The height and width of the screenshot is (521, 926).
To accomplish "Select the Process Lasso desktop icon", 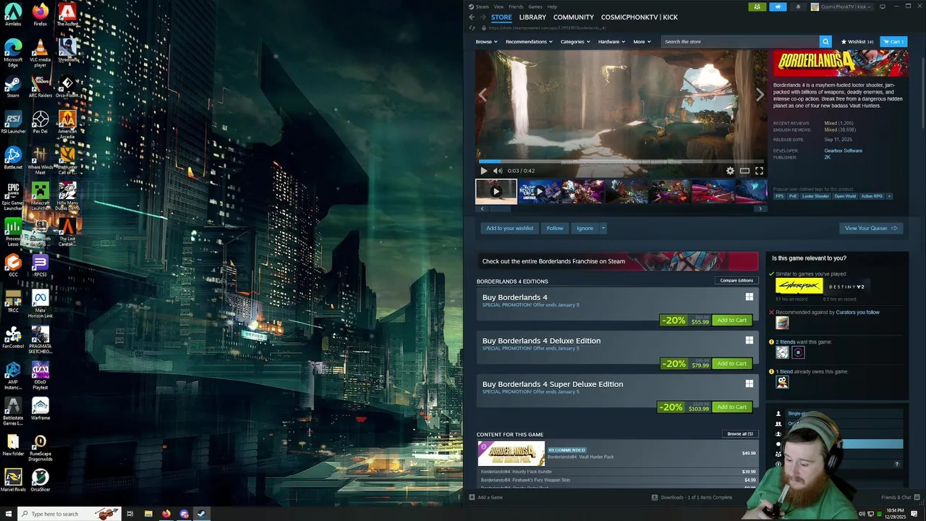I will [13, 232].
